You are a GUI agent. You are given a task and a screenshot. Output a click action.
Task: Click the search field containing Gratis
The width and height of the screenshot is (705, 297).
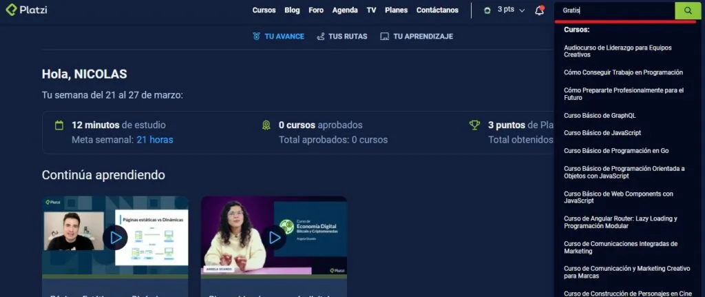tap(615, 10)
